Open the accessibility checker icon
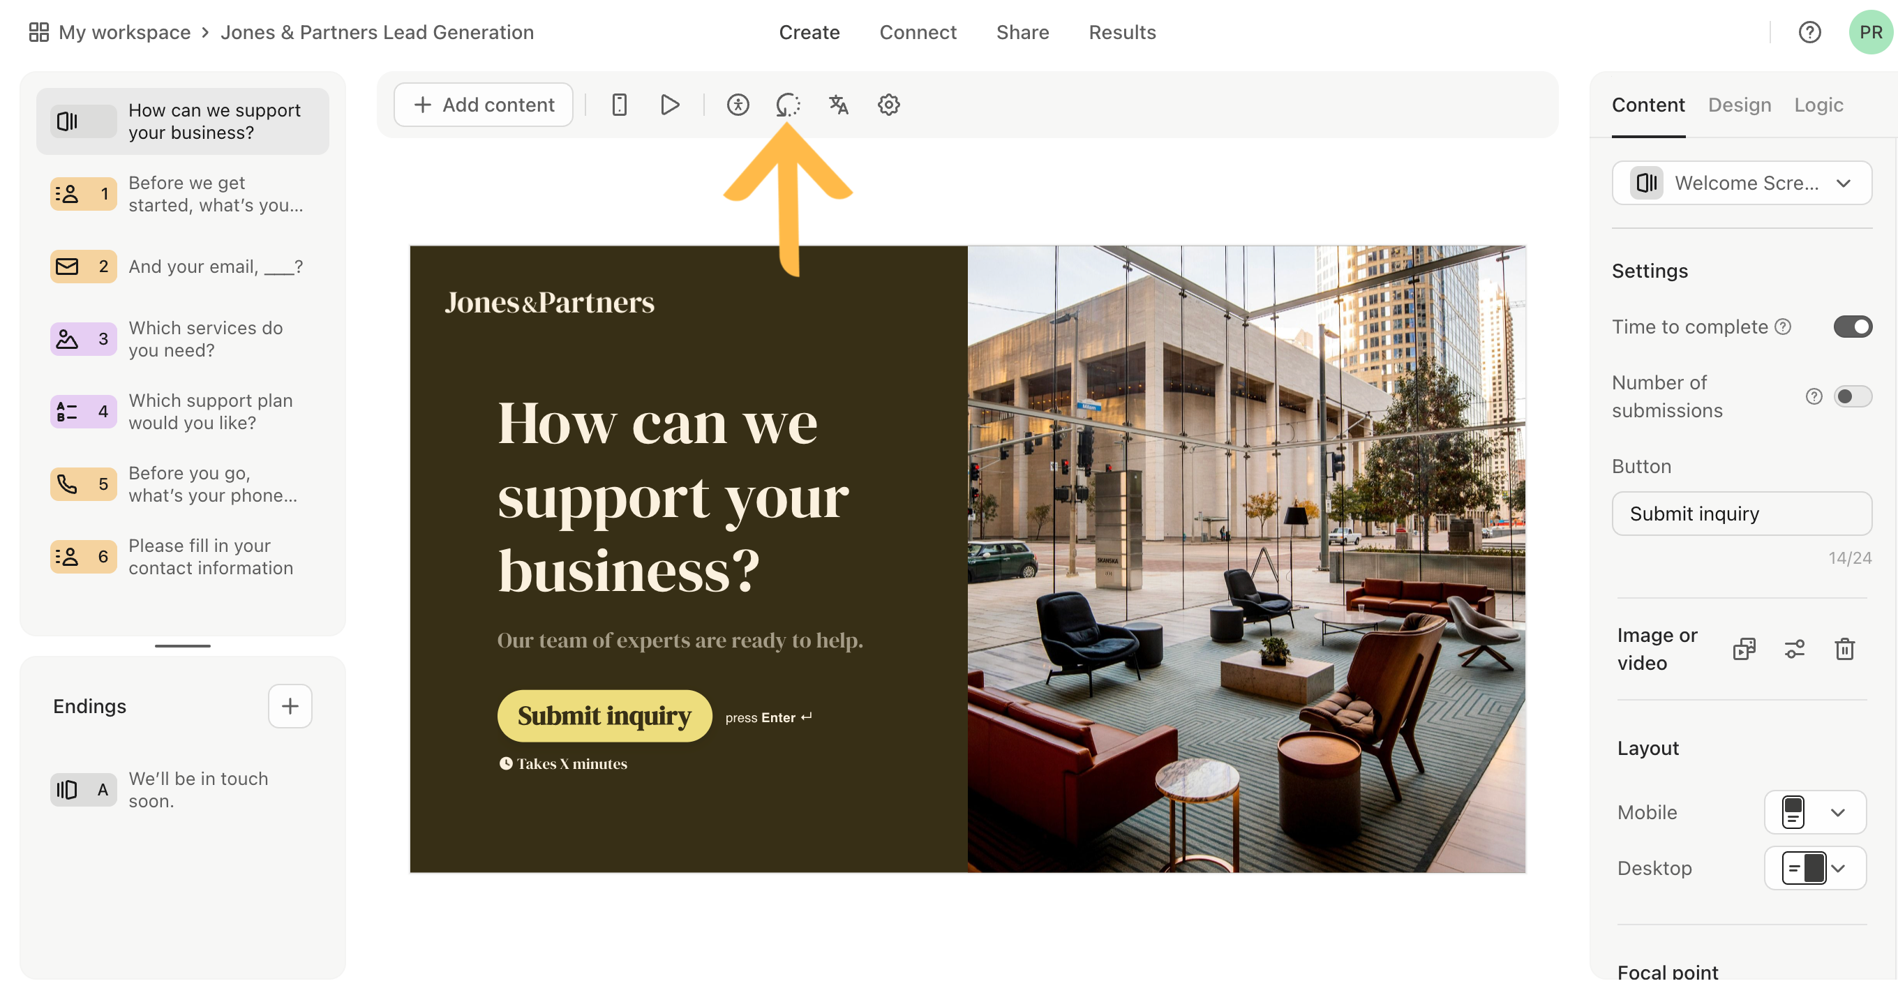Screen dimensions: 1898x995 tap(738, 105)
